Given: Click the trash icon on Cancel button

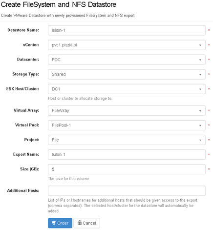Looking at the screenshot, I should click(x=80, y=223).
